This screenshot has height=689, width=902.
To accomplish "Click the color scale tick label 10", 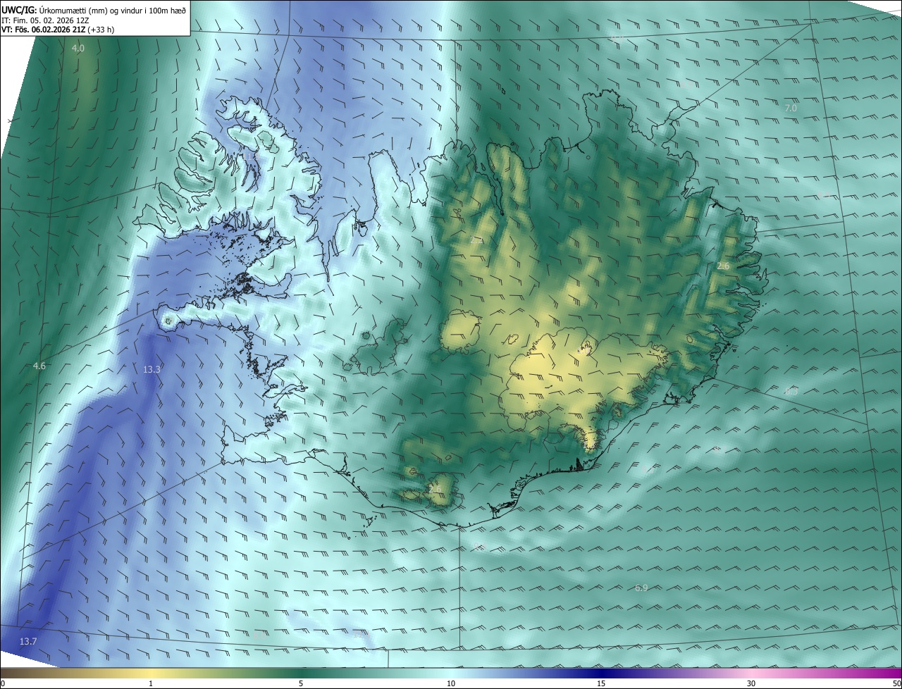I will (x=451, y=683).
